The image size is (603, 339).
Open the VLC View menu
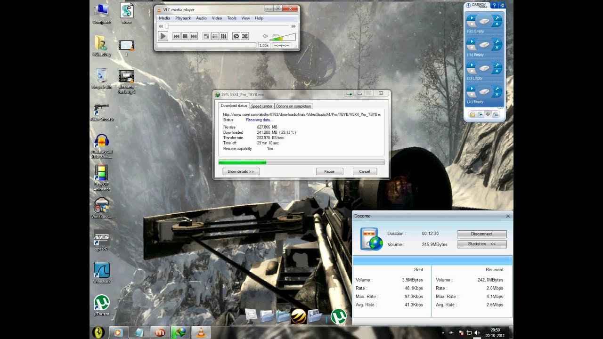245,18
